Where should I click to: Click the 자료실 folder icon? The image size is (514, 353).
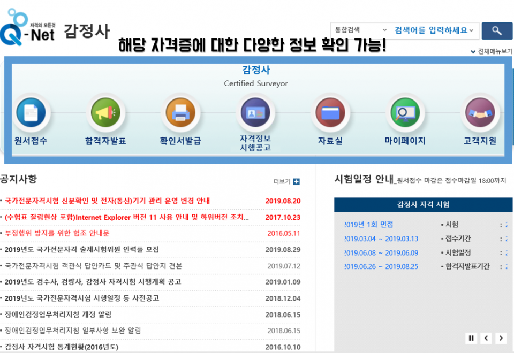330,113
